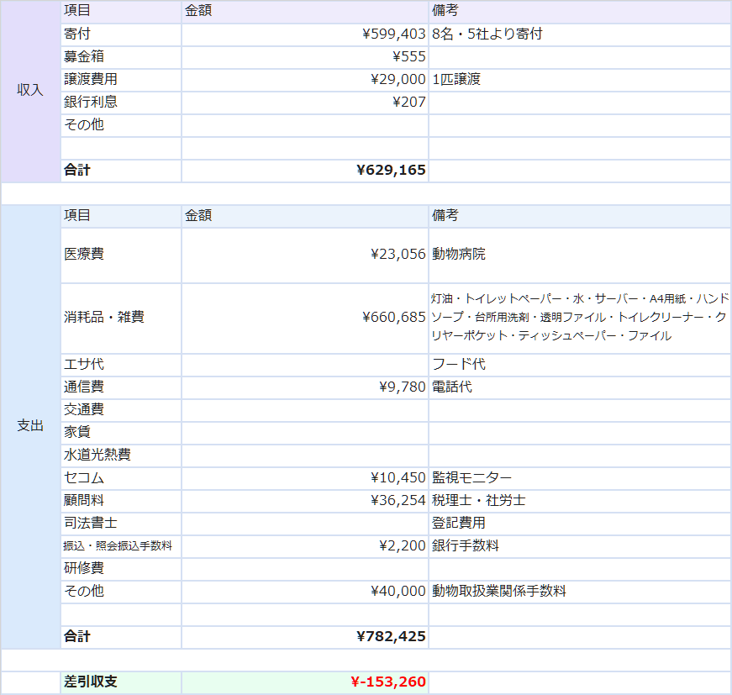
Task: Select the 動物取扱業関係手数料 remark cell
Action: [x=499, y=592]
